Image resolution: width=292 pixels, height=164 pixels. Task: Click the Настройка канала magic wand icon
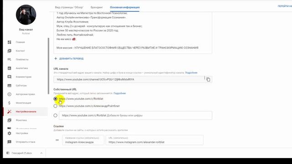coord(9,112)
